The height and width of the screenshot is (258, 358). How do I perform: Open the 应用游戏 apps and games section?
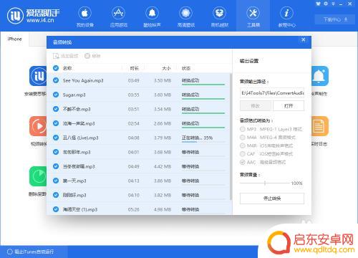click(x=119, y=16)
